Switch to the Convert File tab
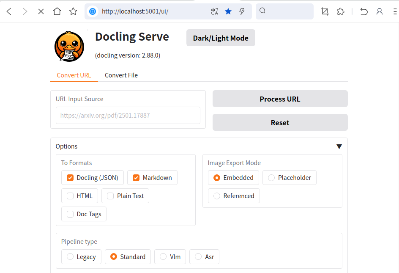399x273 pixels. click(121, 75)
